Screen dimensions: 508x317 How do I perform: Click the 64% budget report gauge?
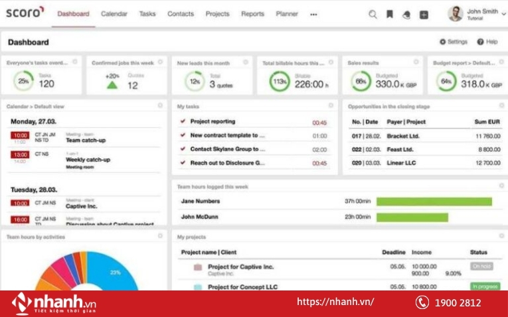coord(446,81)
